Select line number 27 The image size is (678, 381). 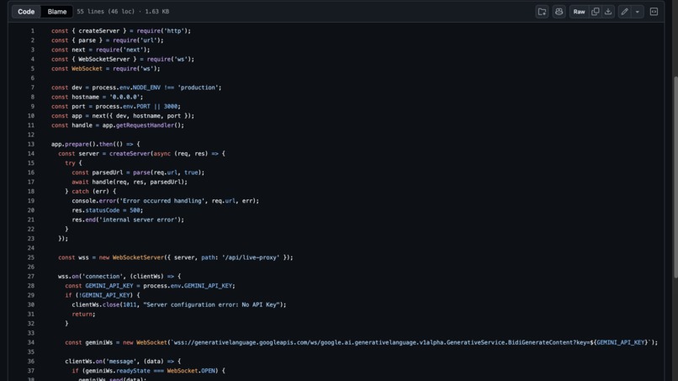pos(30,277)
